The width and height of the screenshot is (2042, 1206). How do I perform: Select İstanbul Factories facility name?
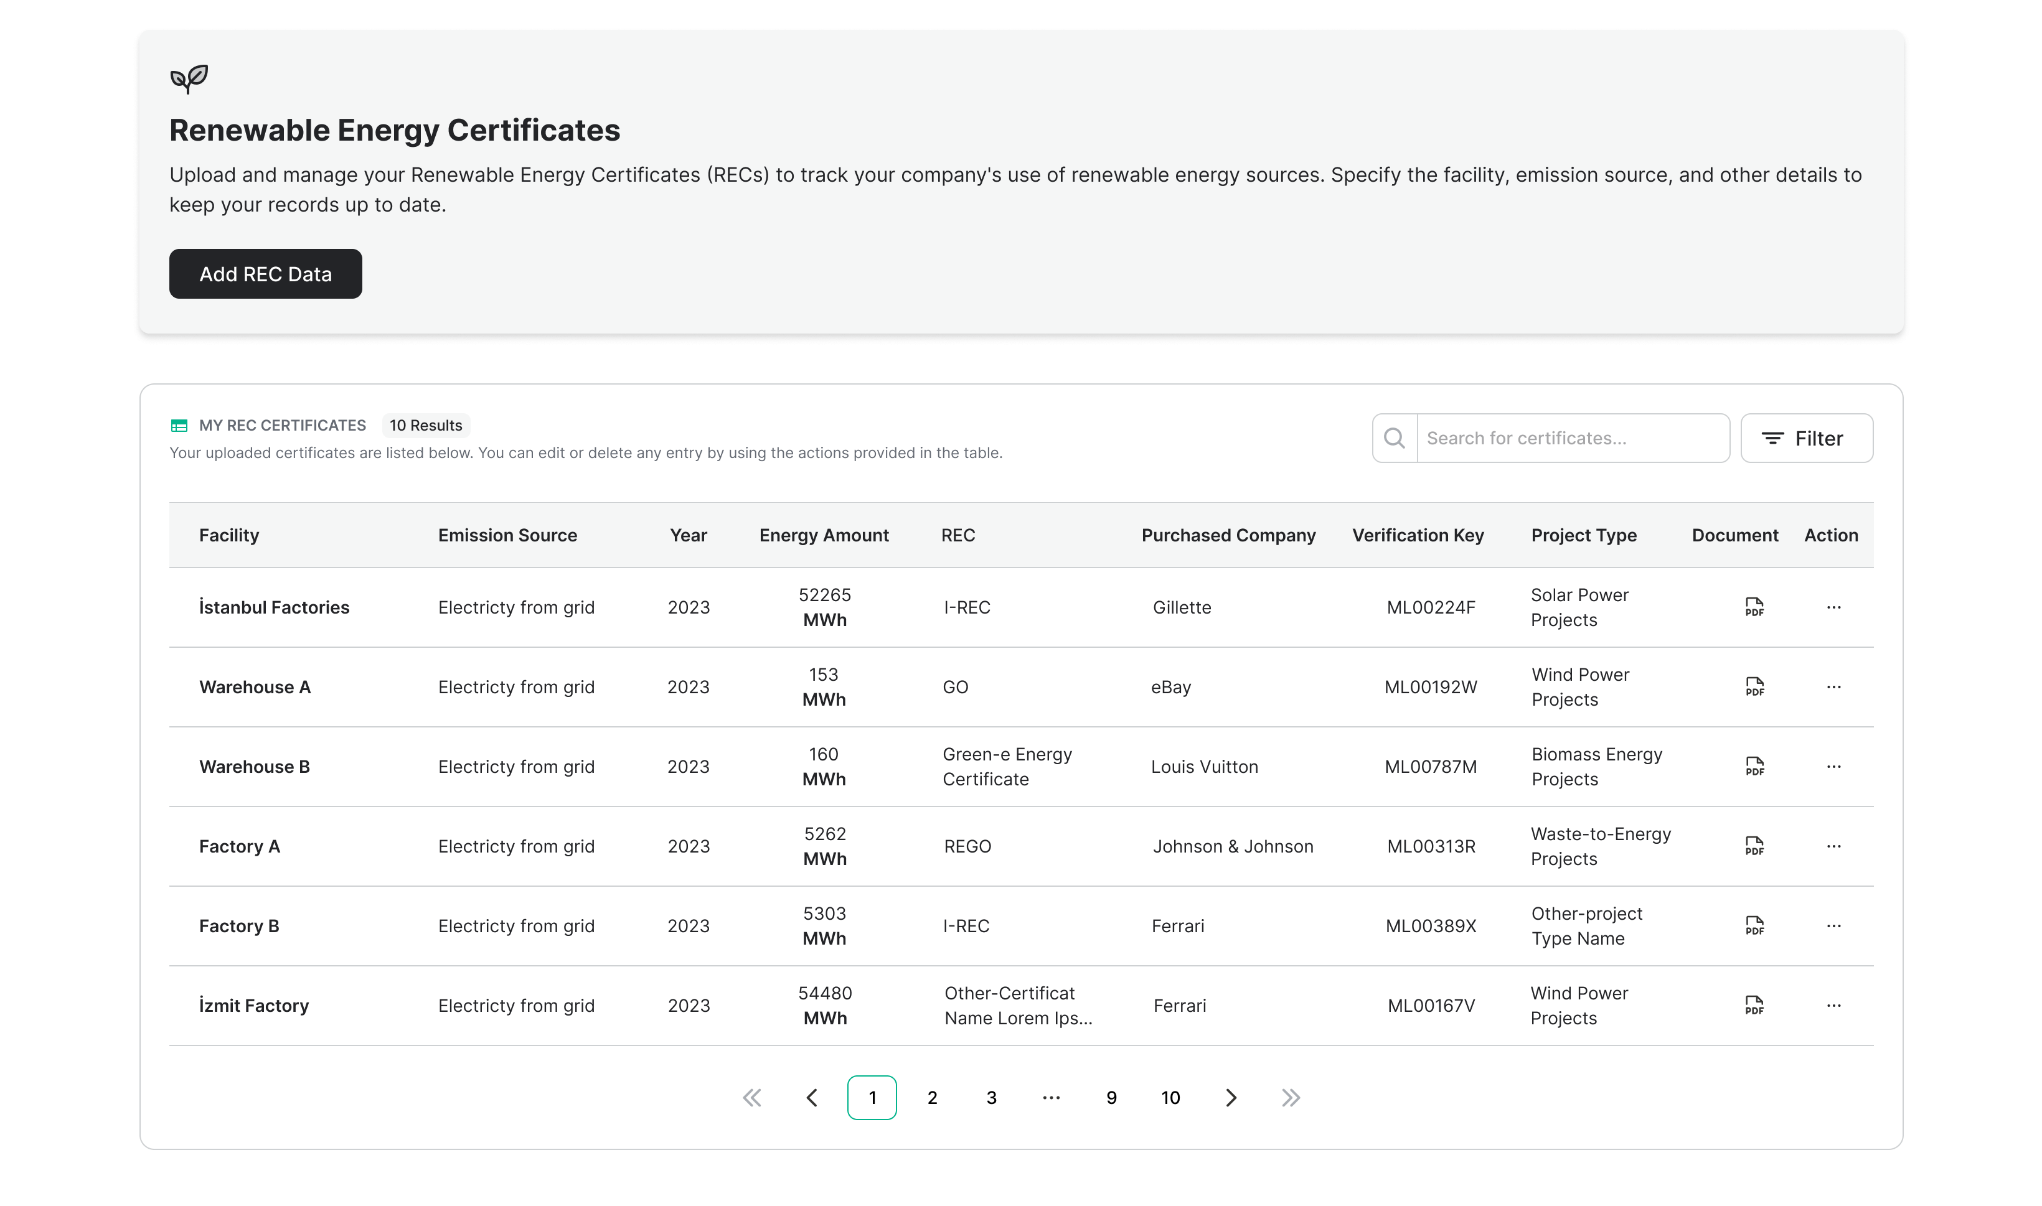(274, 607)
